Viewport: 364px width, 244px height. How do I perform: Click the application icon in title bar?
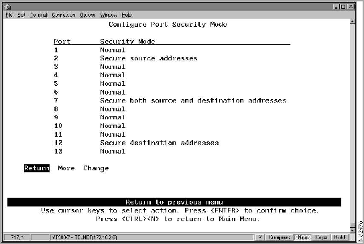8,7
